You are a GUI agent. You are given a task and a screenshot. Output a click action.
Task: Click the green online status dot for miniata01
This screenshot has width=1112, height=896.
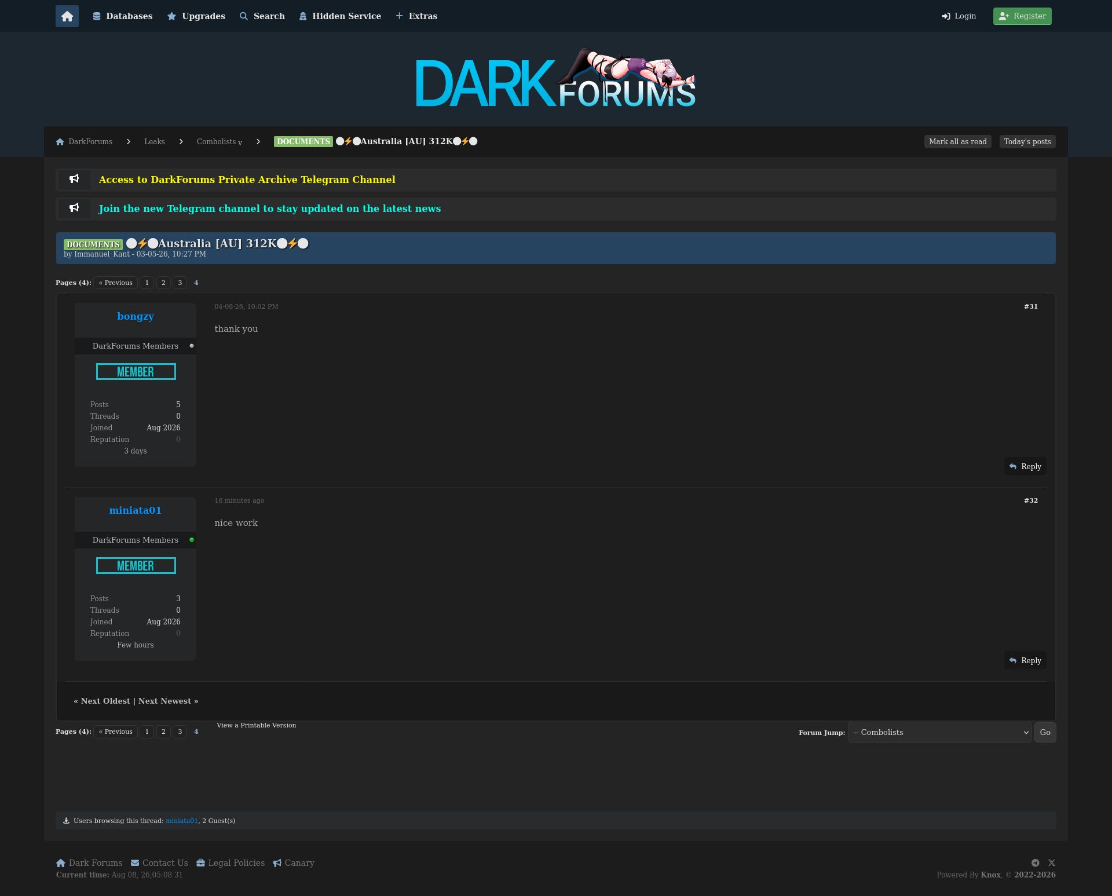tap(192, 540)
